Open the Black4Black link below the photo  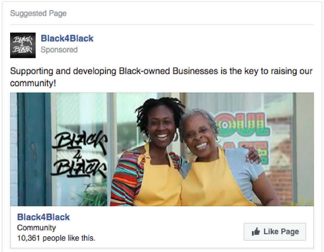point(43,217)
